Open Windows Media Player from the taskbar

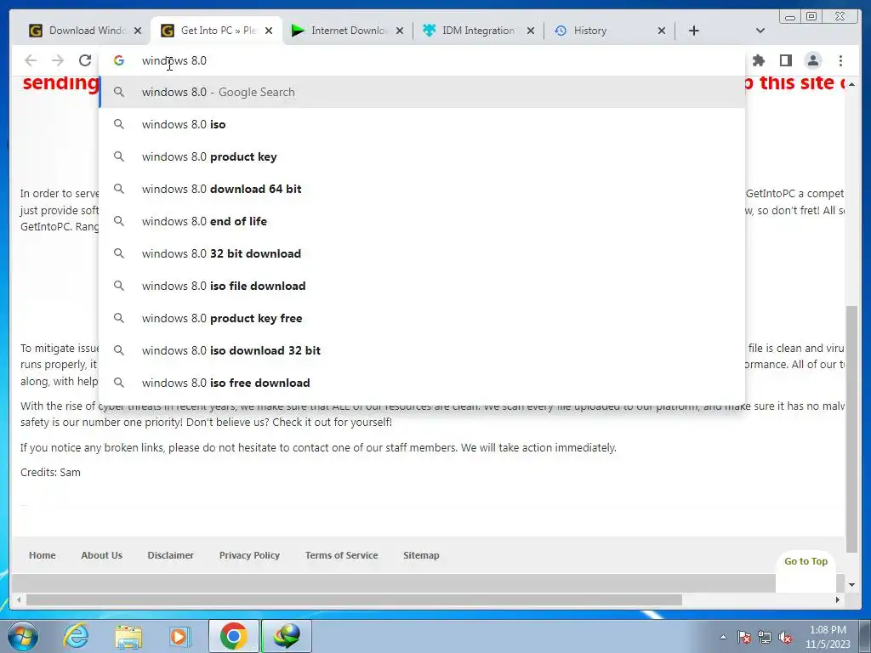(x=180, y=636)
